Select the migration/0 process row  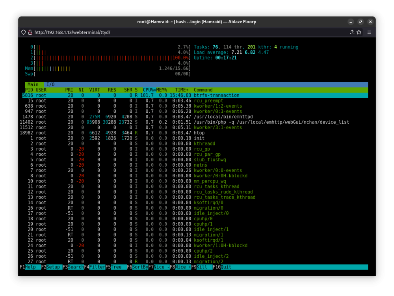[195, 208]
